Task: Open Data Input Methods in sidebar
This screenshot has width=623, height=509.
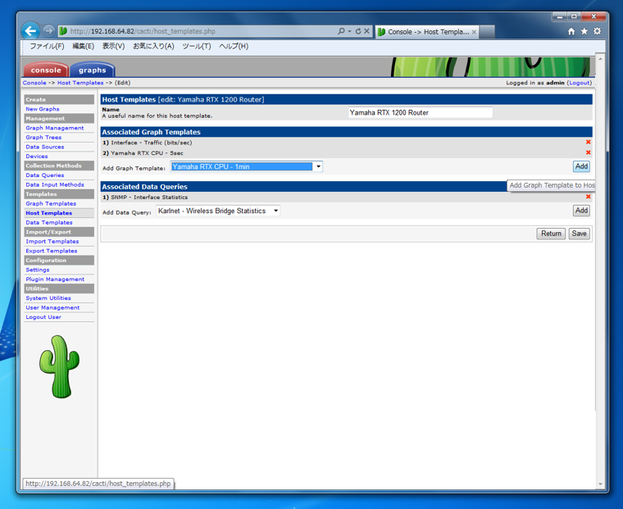Action: tap(55, 184)
